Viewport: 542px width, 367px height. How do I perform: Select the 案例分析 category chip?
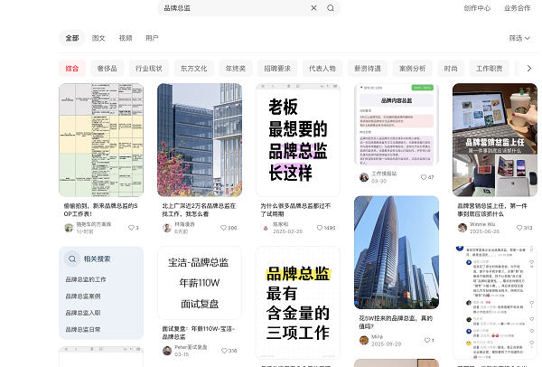(x=412, y=68)
